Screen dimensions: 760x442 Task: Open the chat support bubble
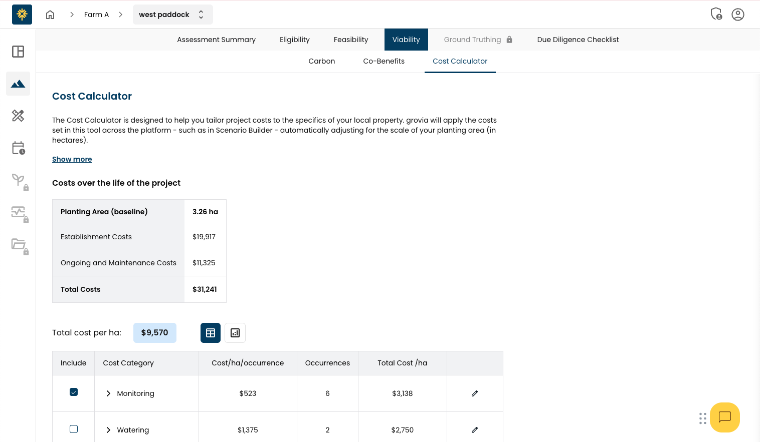click(725, 417)
